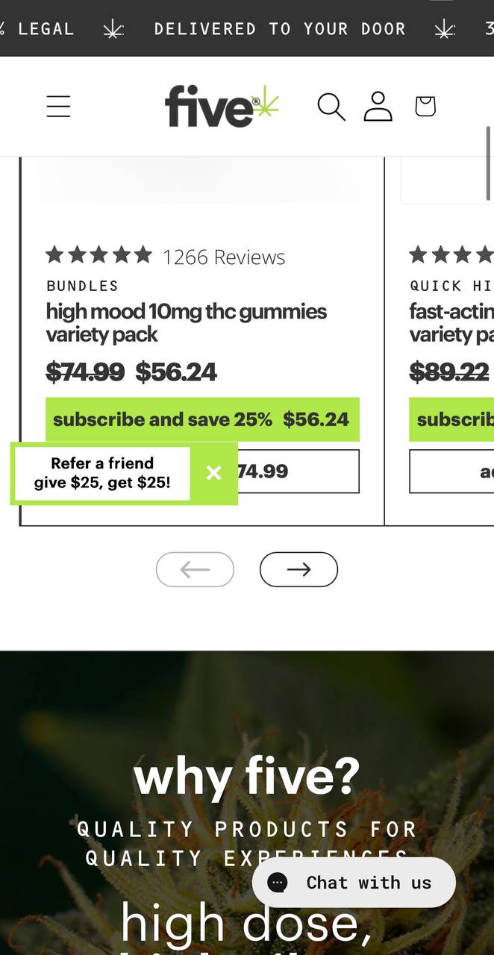
Task: Click the Refer a friend offer banner
Action: pyautogui.click(x=102, y=473)
